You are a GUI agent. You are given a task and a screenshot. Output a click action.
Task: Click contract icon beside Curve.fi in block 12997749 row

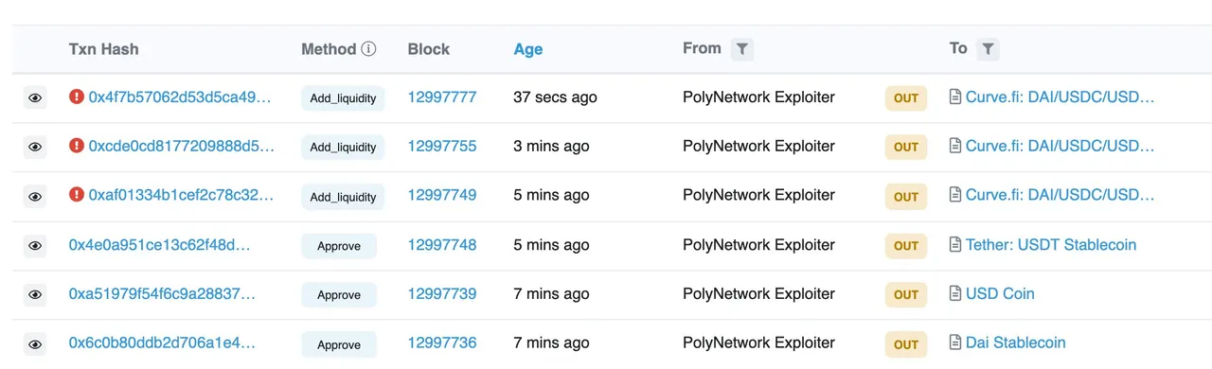coord(955,195)
